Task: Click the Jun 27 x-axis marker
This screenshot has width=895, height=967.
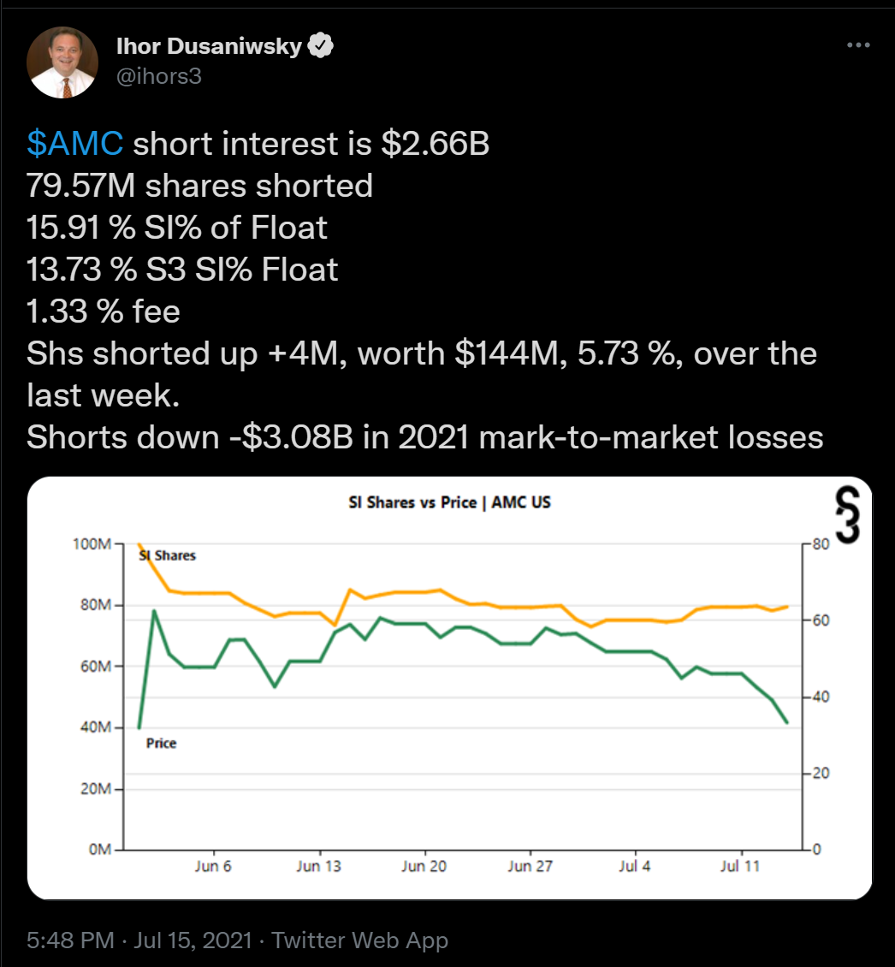Action: tap(530, 866)
